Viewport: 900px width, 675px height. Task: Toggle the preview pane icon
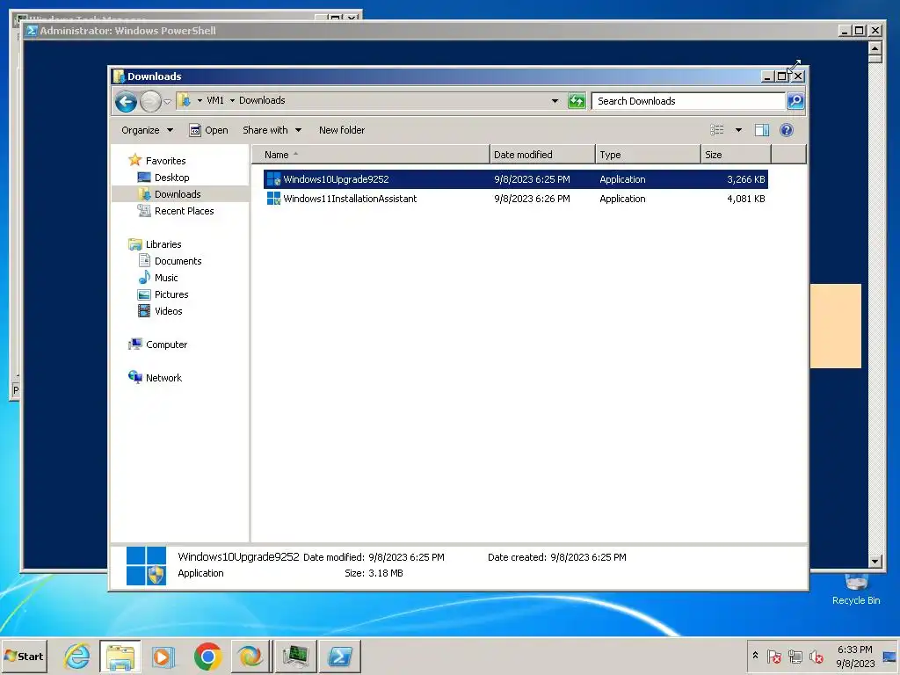[762, 130]
